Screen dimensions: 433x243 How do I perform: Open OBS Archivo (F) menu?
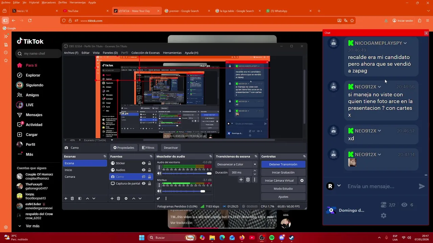coord(71,53)
